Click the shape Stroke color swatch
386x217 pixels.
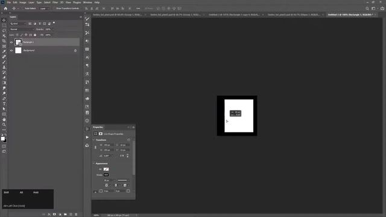(x=106, y=175)
